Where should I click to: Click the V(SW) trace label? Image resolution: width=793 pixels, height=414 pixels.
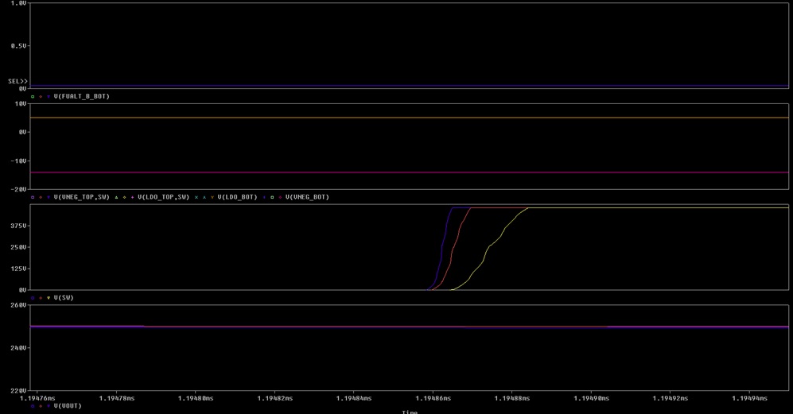[64, 298]
